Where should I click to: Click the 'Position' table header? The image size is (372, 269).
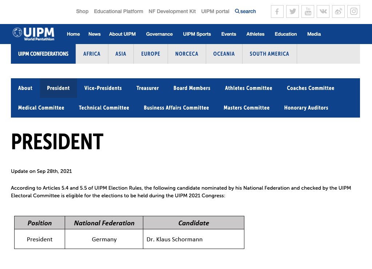pyautogui.click(x=40, y=223)
